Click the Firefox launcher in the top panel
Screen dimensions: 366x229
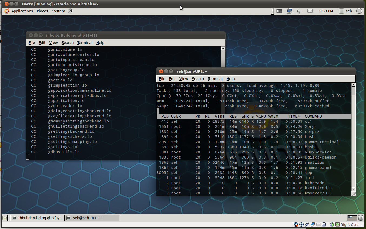[x=70, y=11]
